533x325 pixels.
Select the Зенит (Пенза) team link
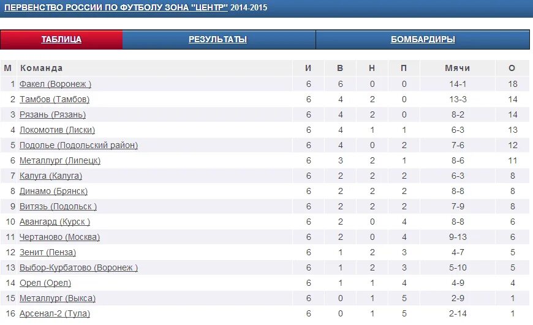(48, 252)
